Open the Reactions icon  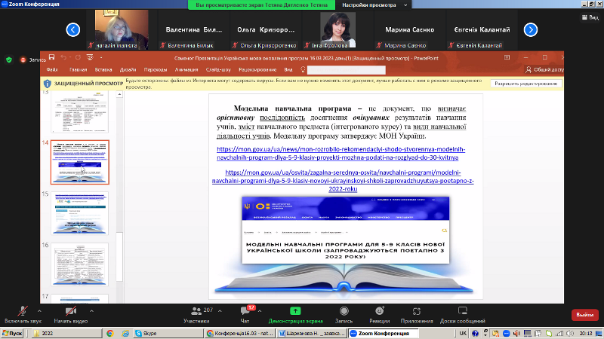click(x=380, y=310)
